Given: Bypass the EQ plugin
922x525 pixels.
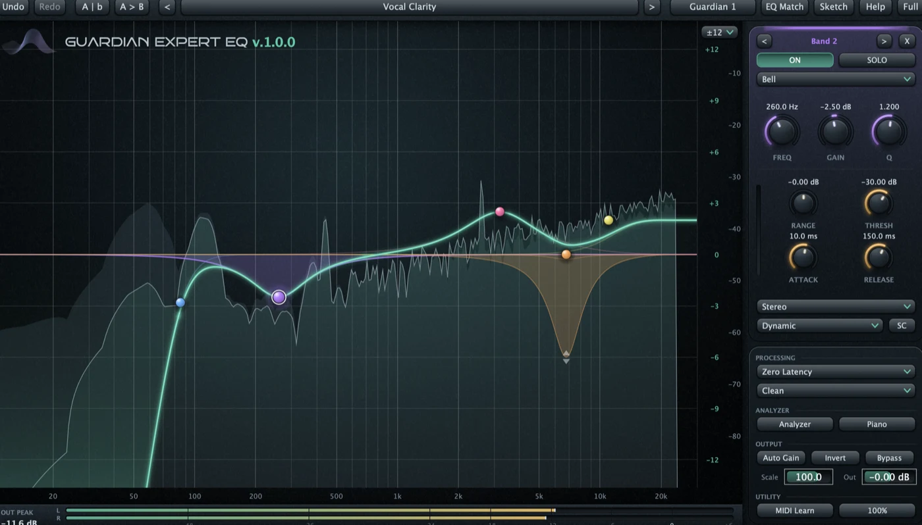Looking at the screenshot, I should 889,458.
